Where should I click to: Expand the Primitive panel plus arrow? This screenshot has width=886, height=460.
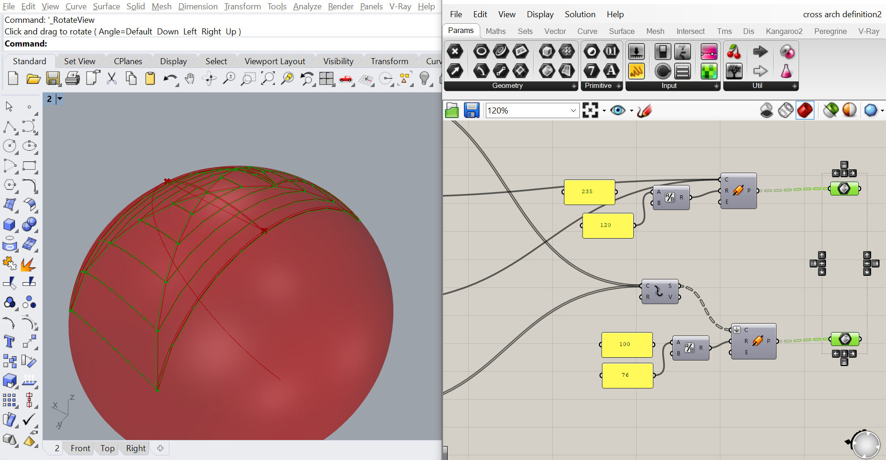618,86
